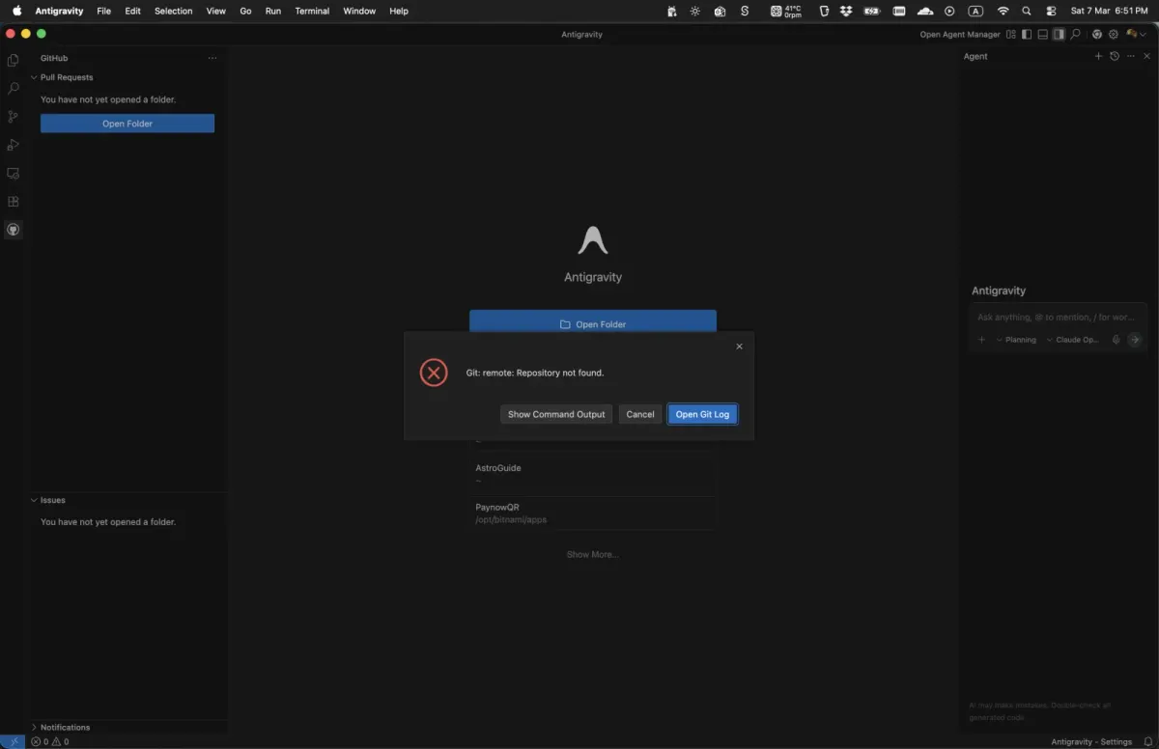The width and height of the screenshot is (1159, 749).
Task: Click the errors and warnings count in the status bar
Action: pos(50,741)
